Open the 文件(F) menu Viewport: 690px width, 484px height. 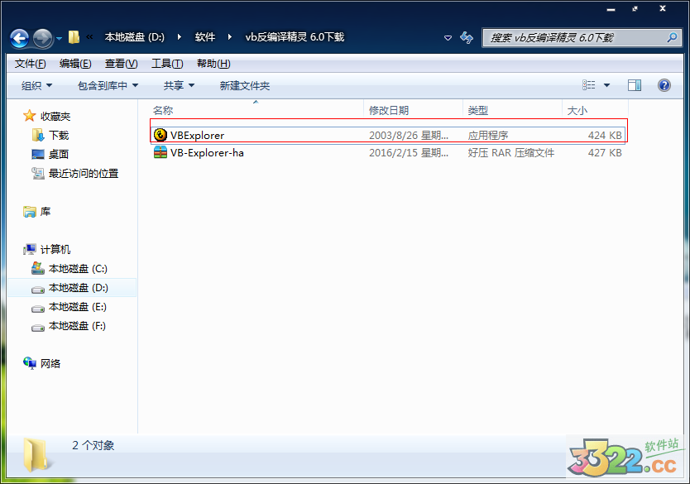click(30, 64)
